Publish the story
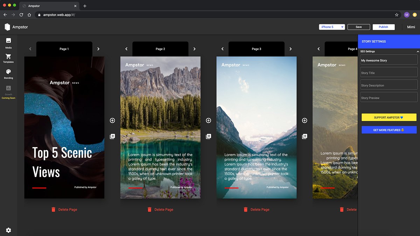Viewport: 420px width, 236px height. pos(384,27)
